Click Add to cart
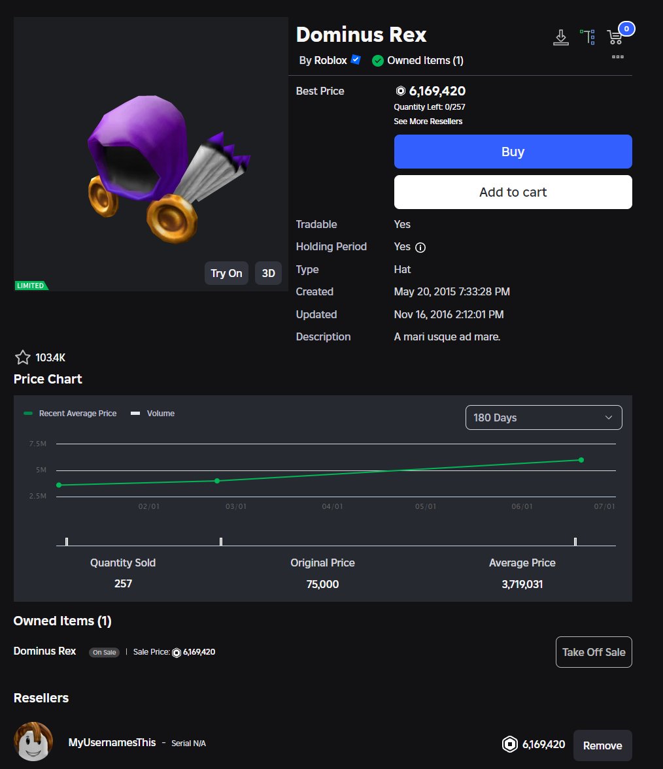 pyautogui.click(x=513, y=191)
